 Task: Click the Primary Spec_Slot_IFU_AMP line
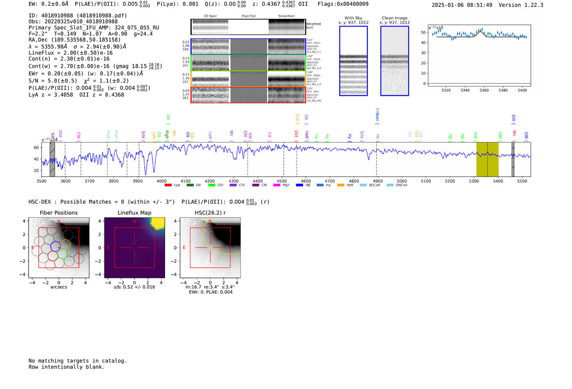(94, 28)
